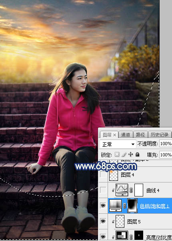Hide the 亮度/对比度 layer
The height and width of the screenshot is (241, 172).
[103, 236]
